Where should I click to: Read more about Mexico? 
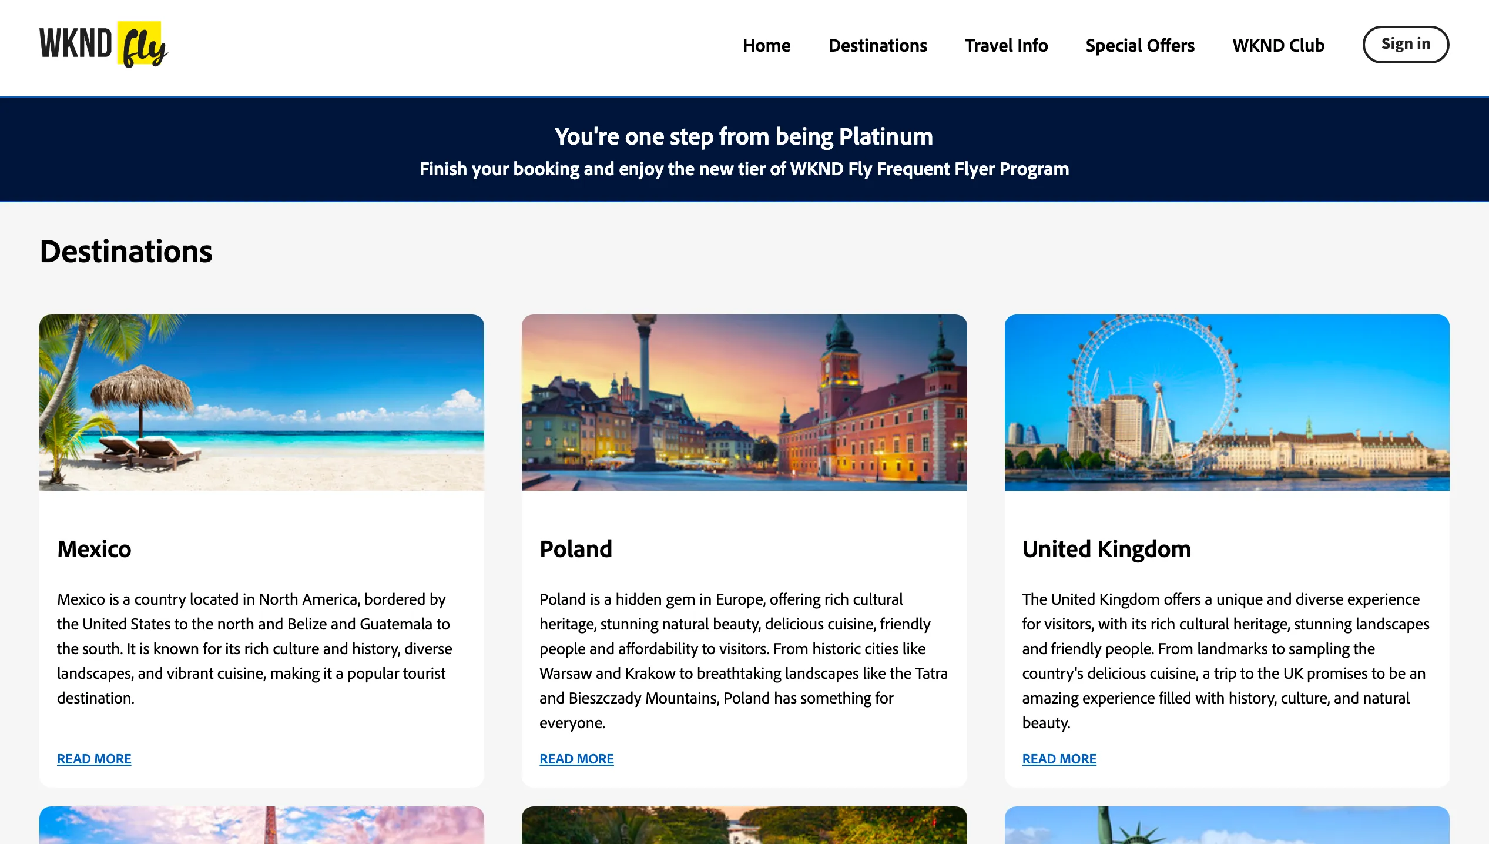pos(94,759)
